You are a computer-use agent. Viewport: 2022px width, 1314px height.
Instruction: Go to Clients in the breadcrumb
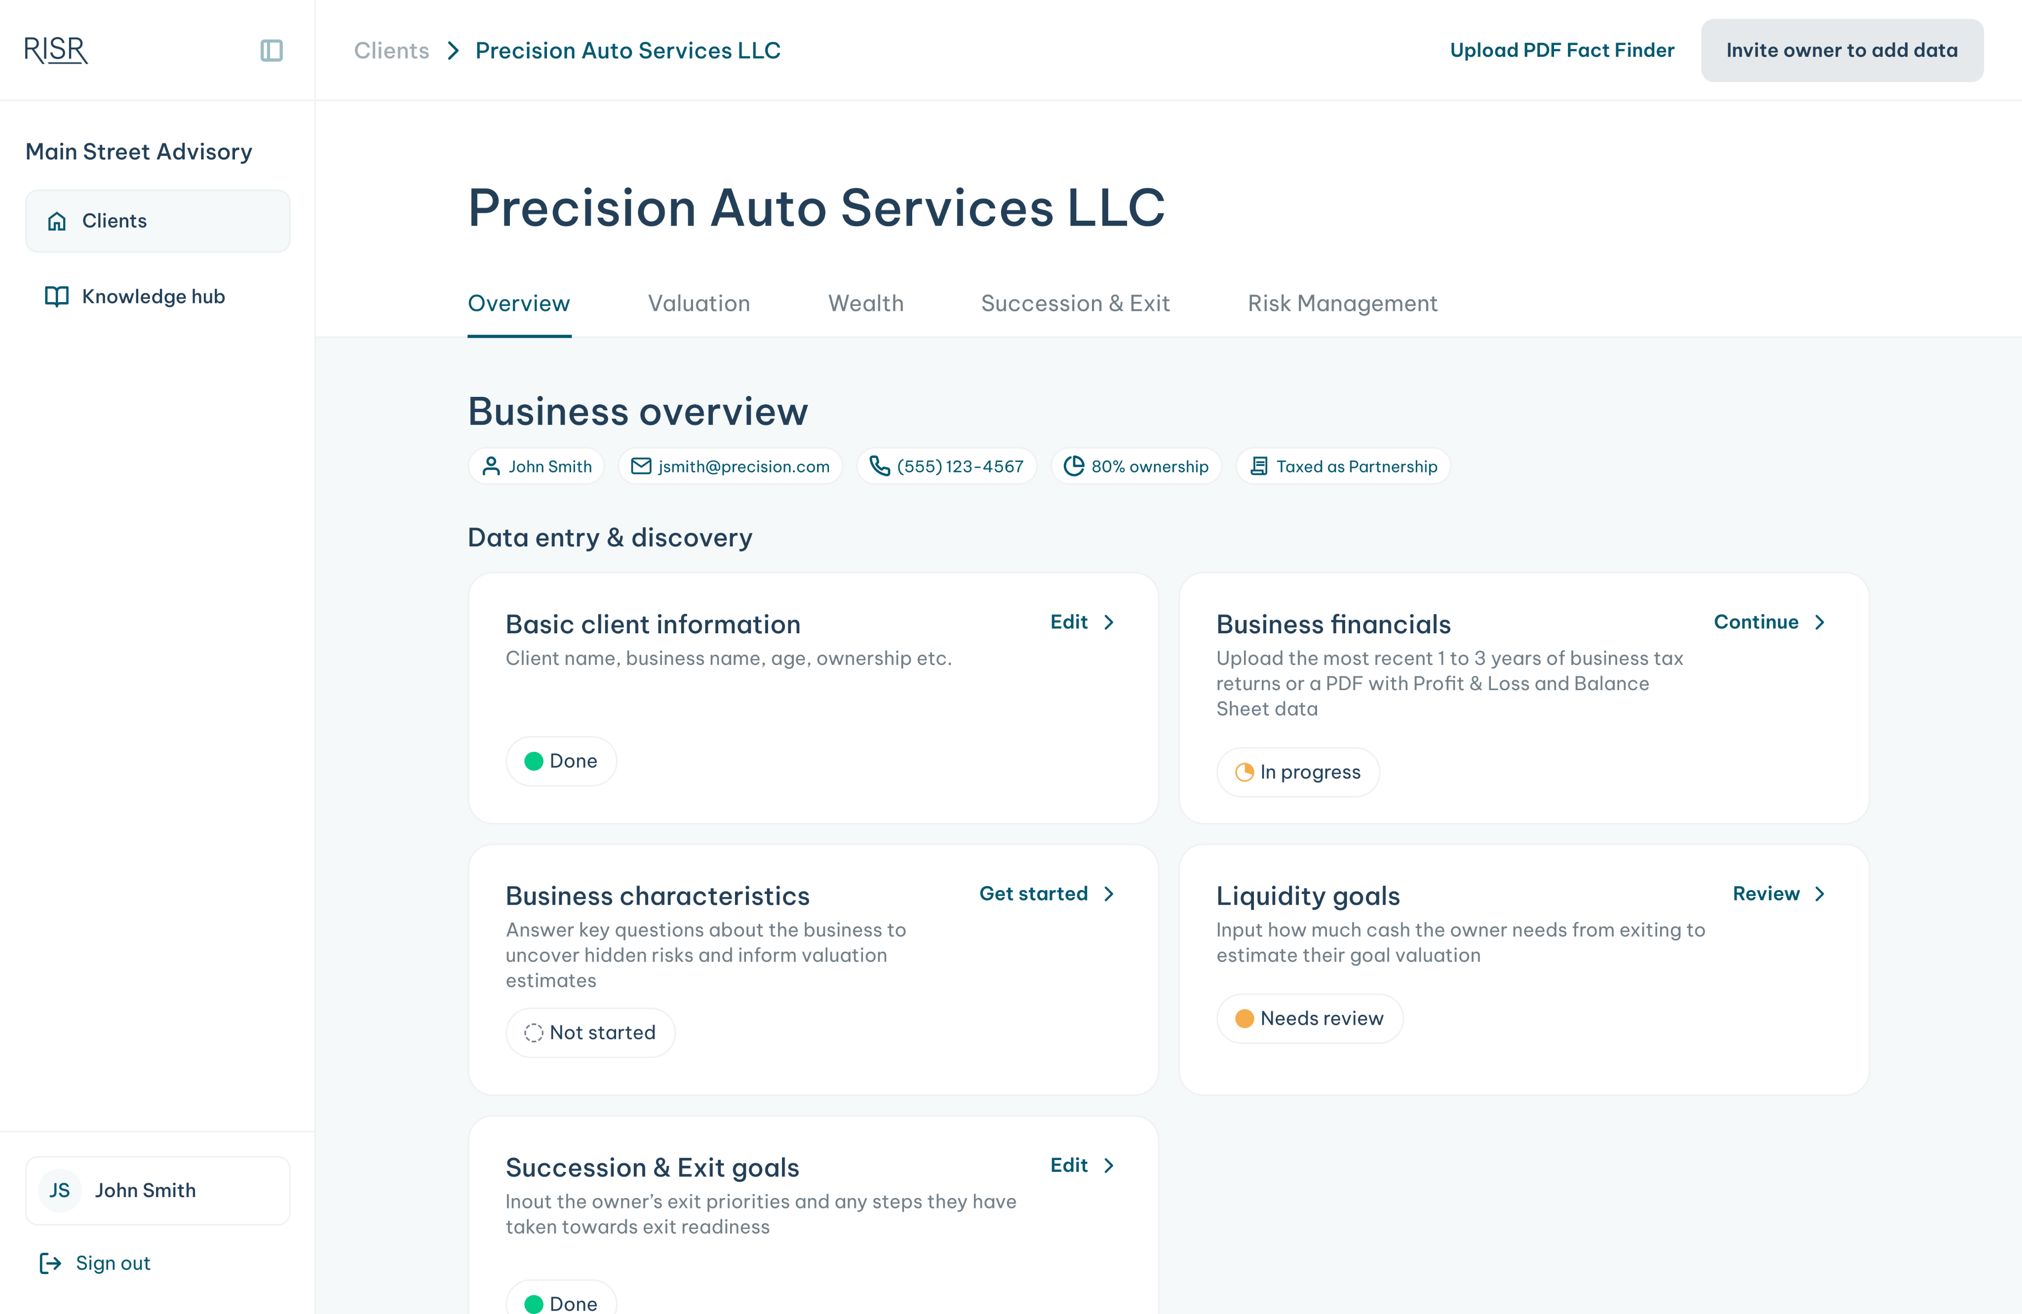click(391, 51)
